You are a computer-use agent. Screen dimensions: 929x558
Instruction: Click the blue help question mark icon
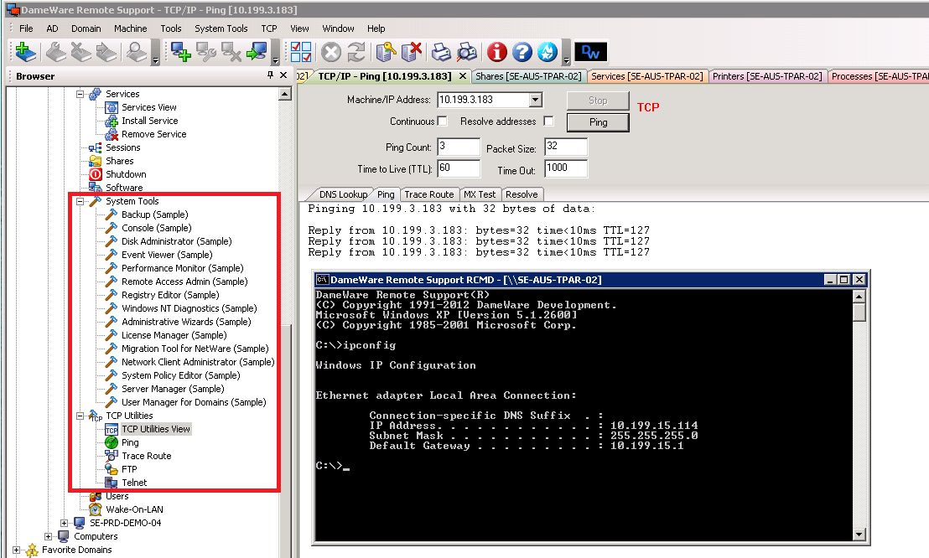click(x=522, y=52)
